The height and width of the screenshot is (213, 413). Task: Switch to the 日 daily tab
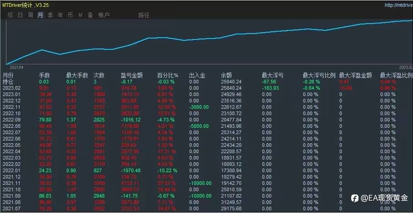tap(20, 15)
